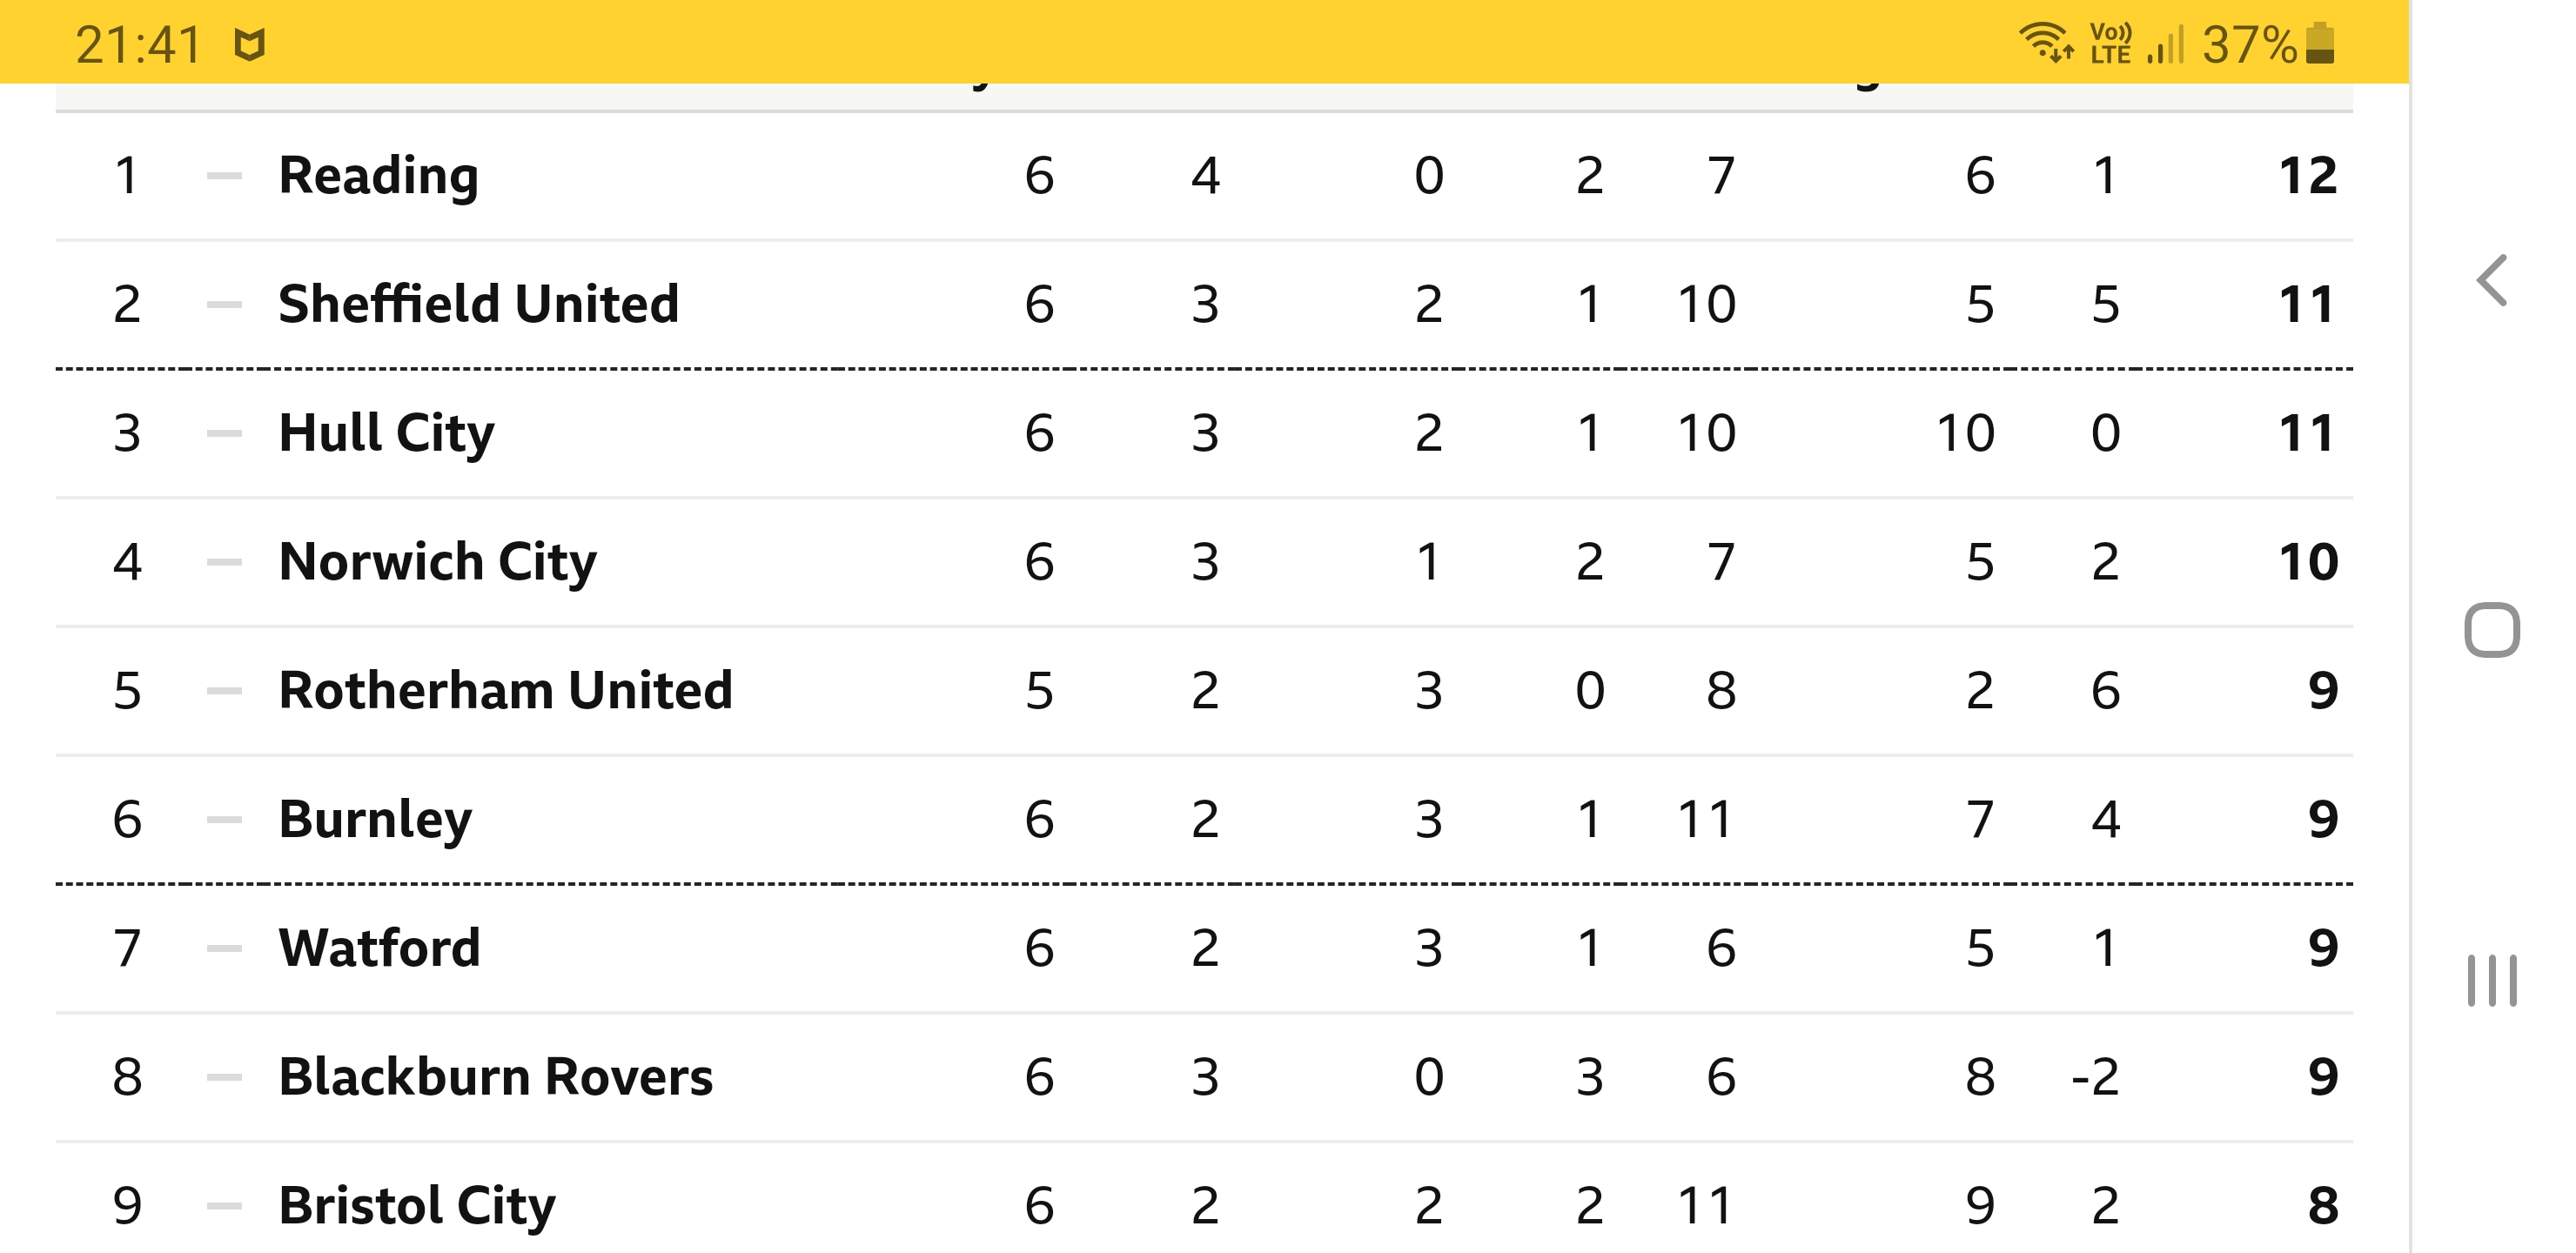The image size is (2576, 1253).
Task: Tap Reading's points total of 12
Action: pyautogui.click(x=2307, y=176)
